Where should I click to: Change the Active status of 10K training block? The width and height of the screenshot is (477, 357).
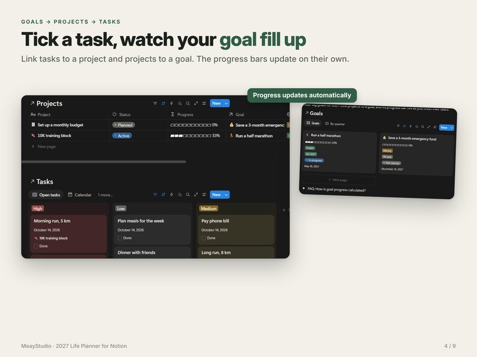(x=122, y=136)
